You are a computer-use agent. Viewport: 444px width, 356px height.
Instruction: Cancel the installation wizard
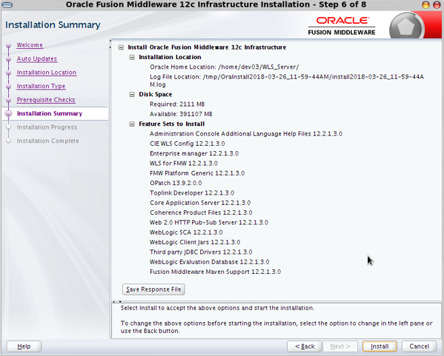coord(419,347)
